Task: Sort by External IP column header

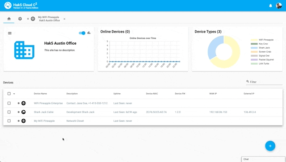Action: pyautogui.click(x=249, y=94)
